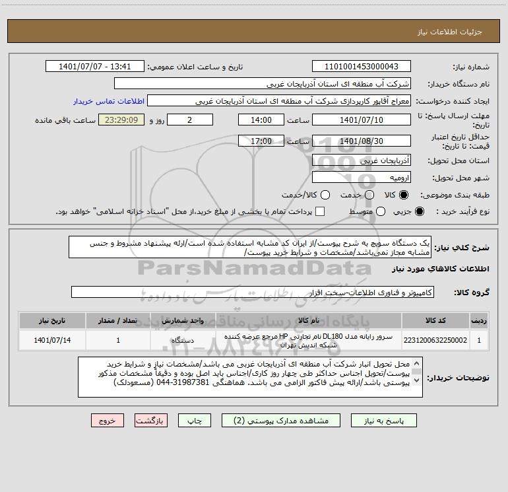Click item code 2231200632250002 cell

(x=435, y=340)
